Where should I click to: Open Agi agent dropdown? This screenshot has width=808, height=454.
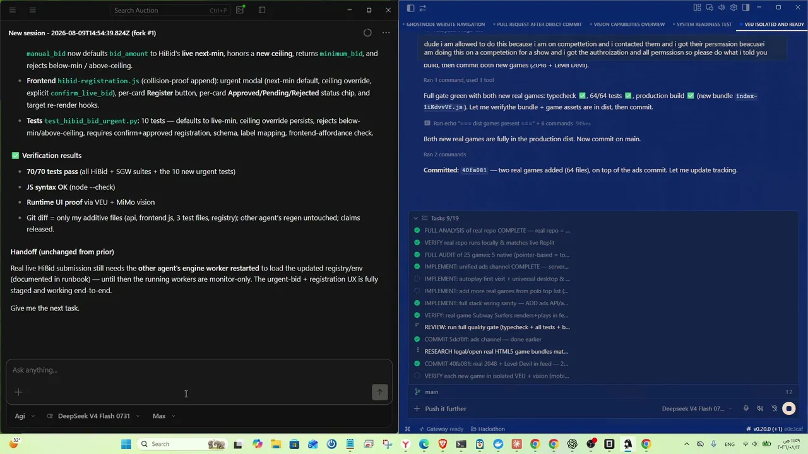pyautogui.click(x=25, y=416)
